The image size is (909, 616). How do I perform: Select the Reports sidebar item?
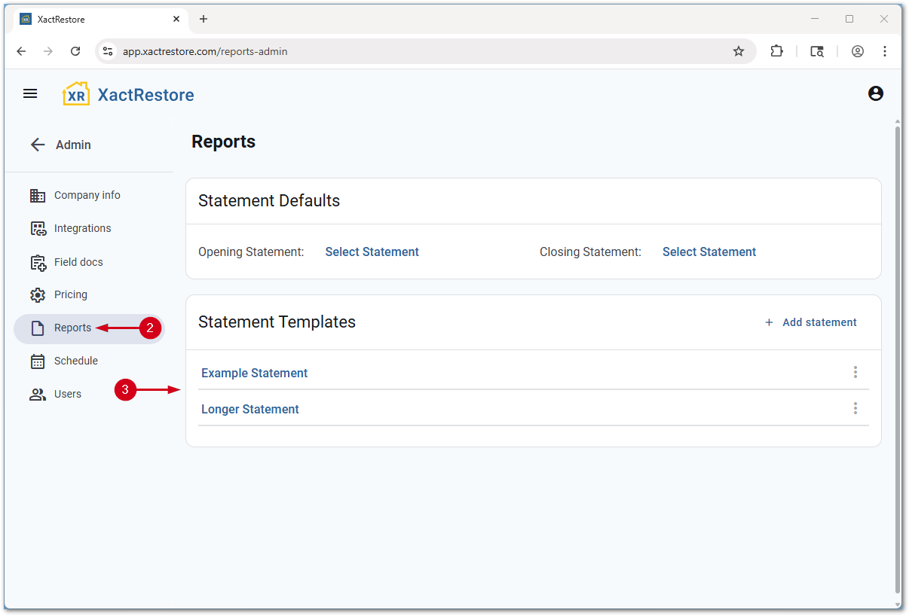pos(72,328)
